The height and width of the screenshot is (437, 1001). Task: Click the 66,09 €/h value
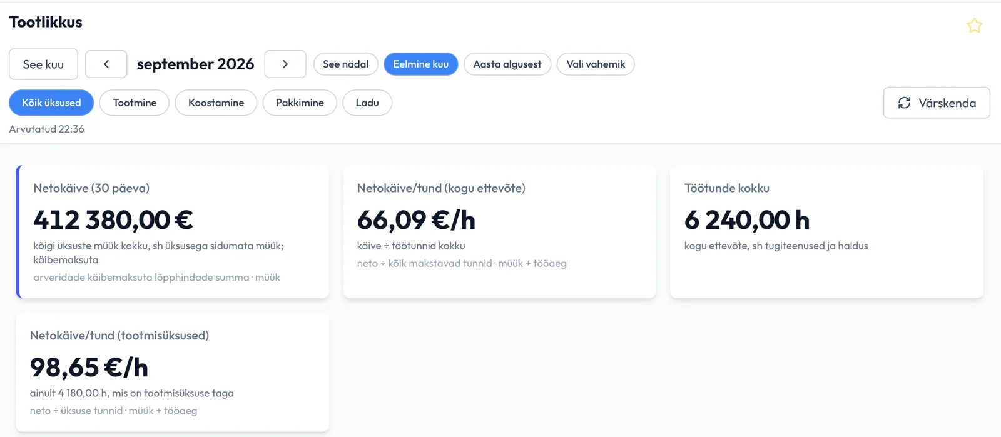pyautogui.click(x=416, y=220)
